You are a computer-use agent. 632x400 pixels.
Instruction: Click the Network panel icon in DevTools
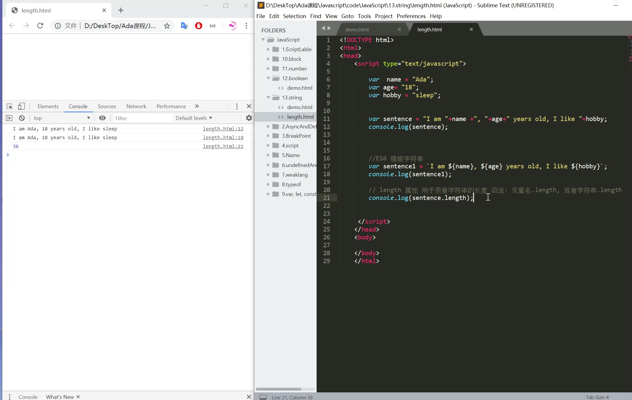click(136, 106)
